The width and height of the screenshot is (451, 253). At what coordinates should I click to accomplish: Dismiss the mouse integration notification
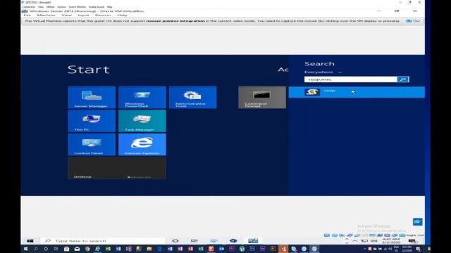pos(409,21)
